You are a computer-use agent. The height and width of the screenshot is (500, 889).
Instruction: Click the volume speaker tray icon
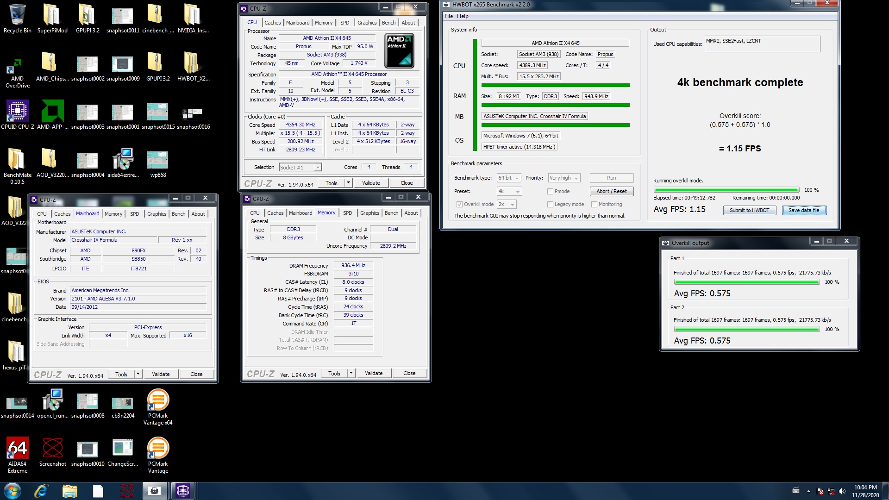(x=842, y=491)
